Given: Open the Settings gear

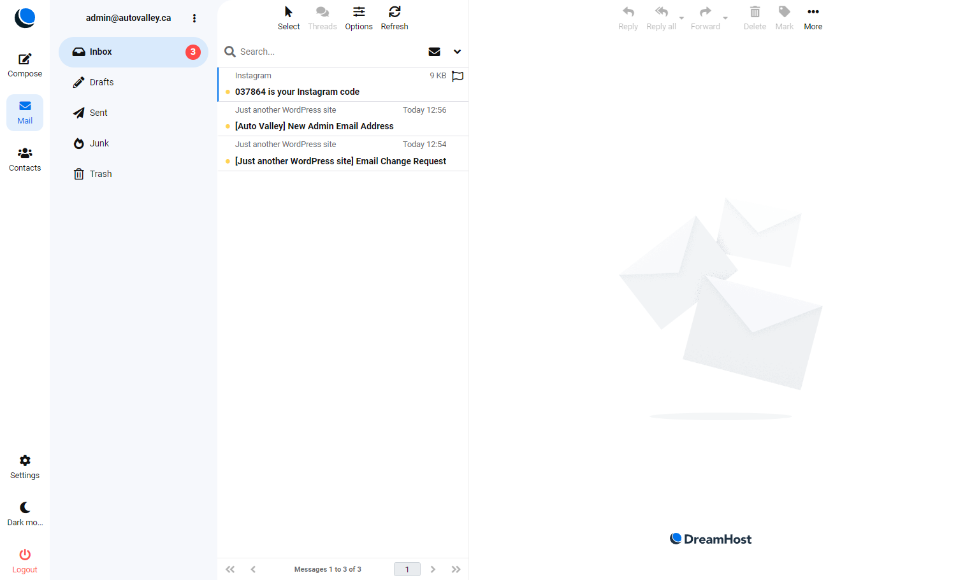Looking at the screenshot, I should pyautogui.click(x=25, y=467).
